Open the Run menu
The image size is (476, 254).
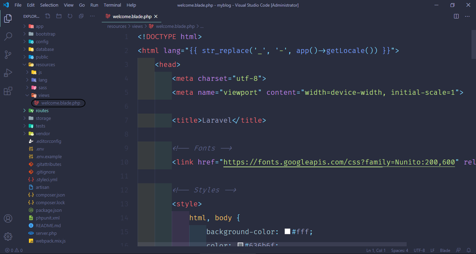pos(94,5)
